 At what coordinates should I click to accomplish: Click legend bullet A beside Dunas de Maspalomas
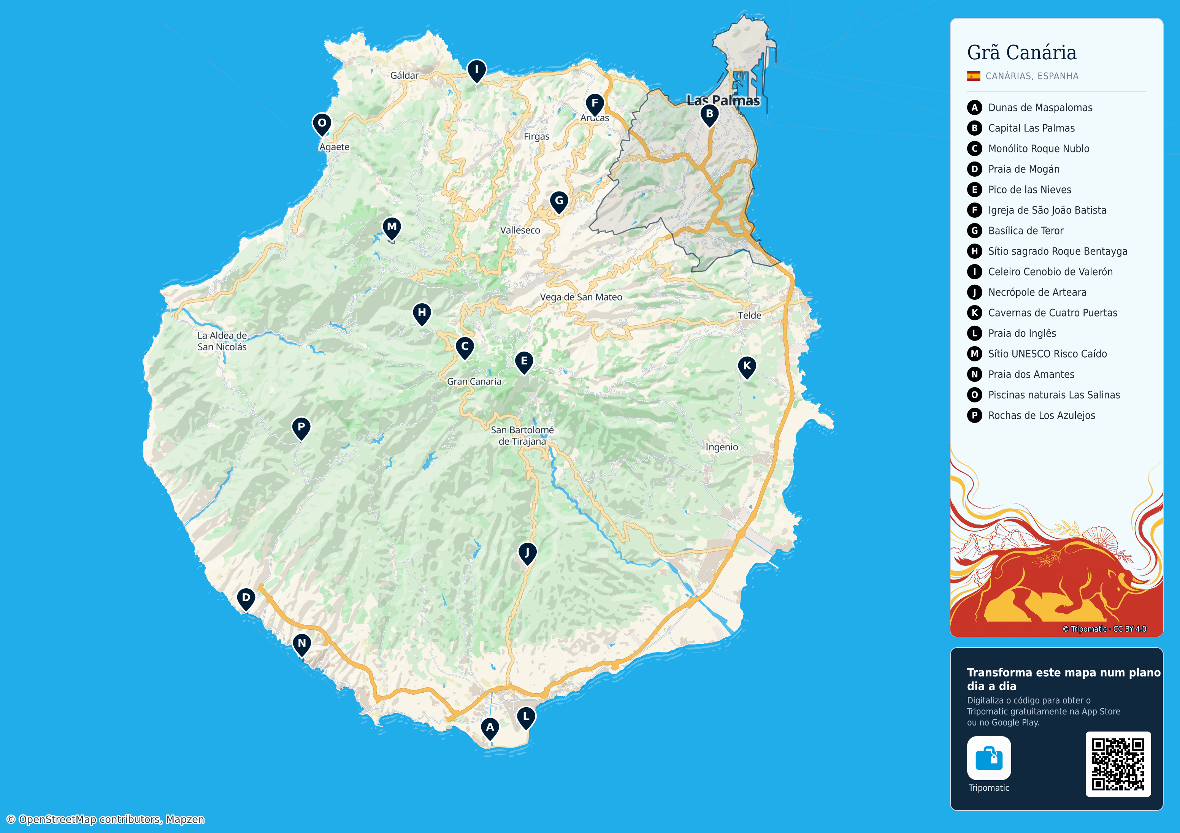tap(974, 108)
